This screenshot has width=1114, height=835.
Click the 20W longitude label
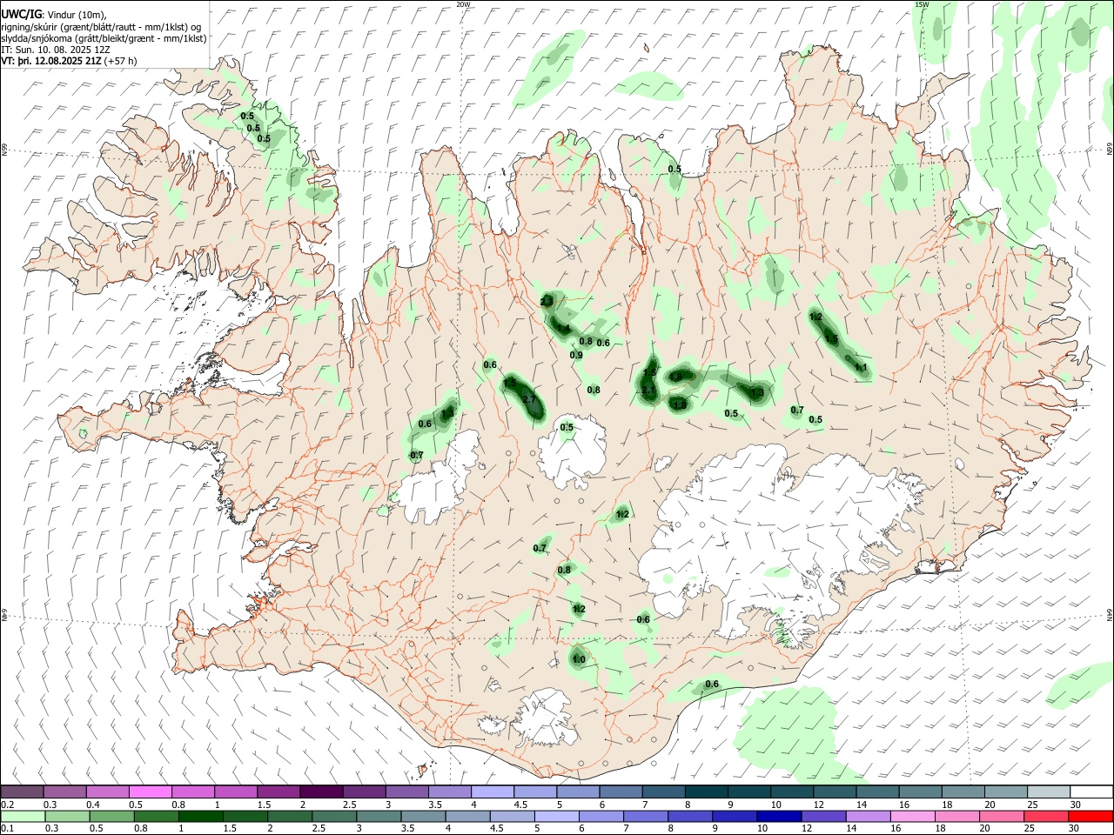click(x=463, y=4)
